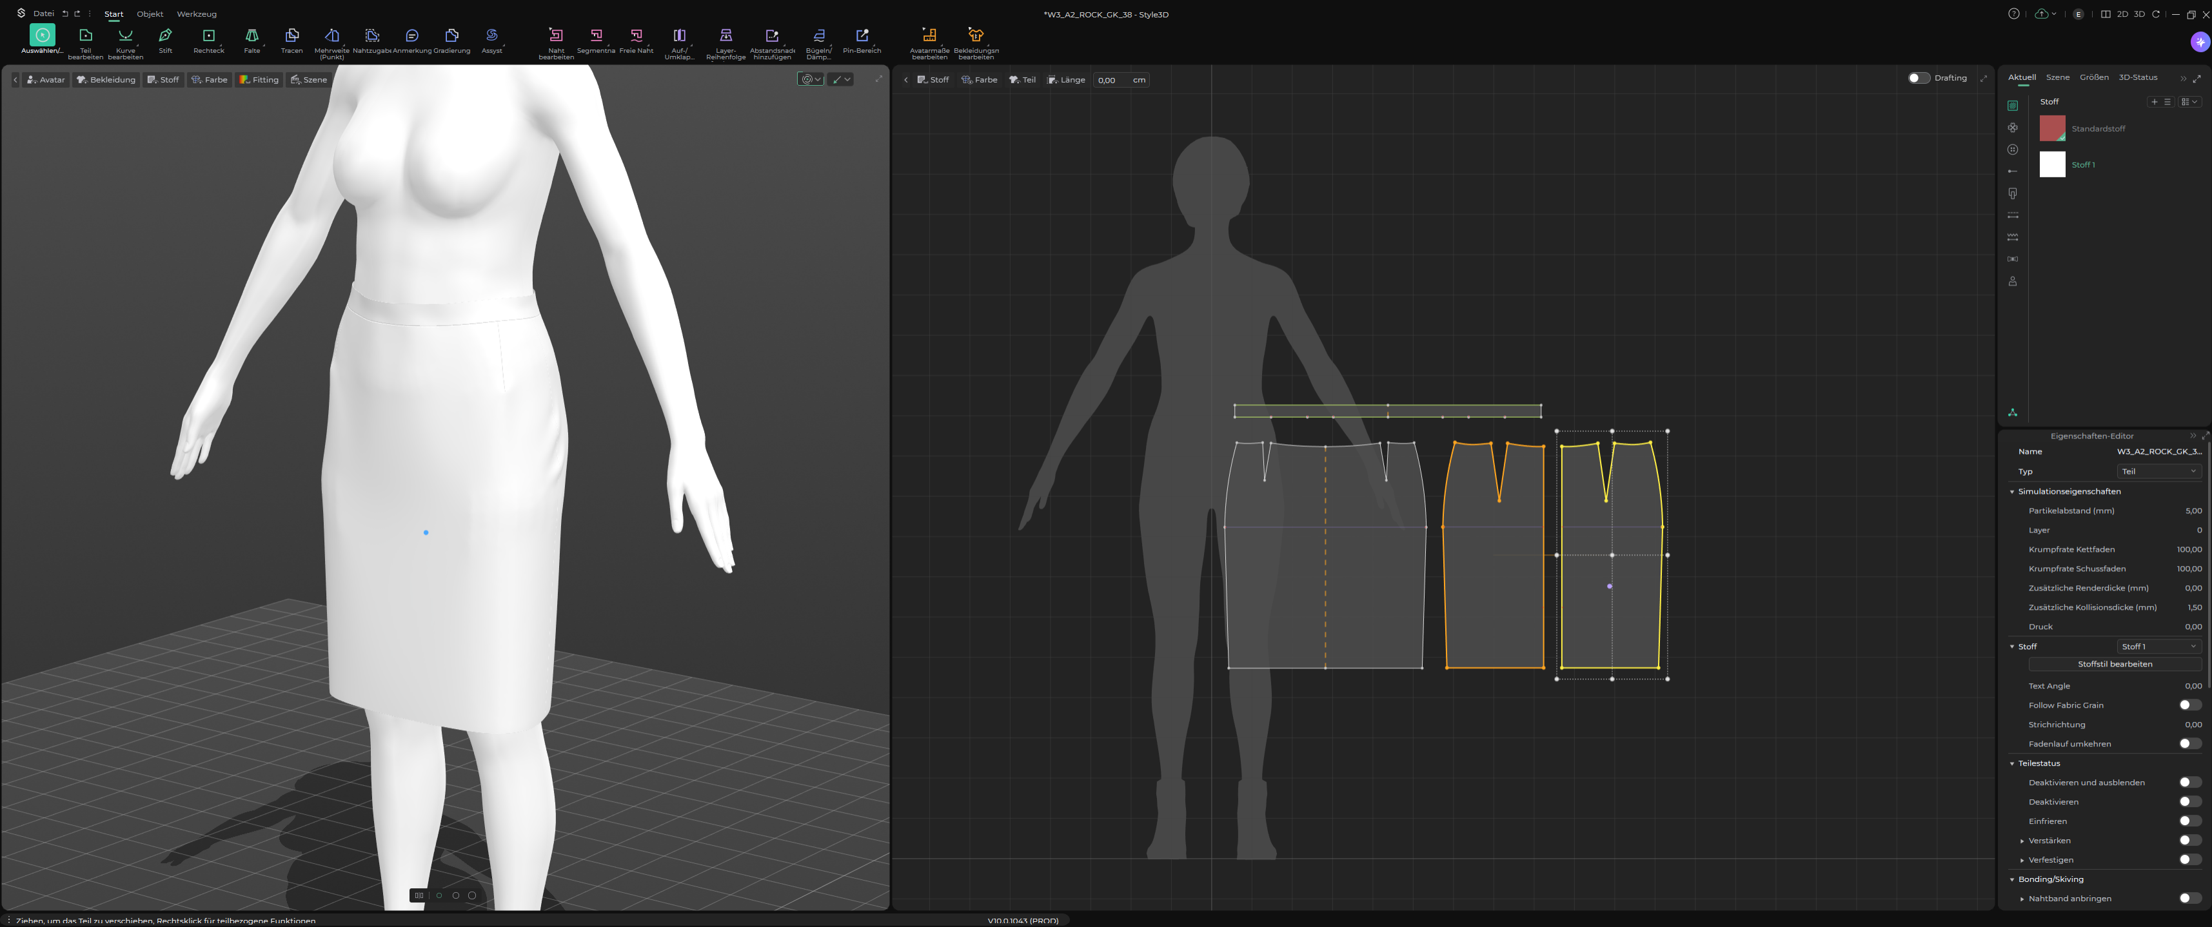
Task: Select the Nahtzugabe tool
Action: pyautogui.click(x=372, y=39)
